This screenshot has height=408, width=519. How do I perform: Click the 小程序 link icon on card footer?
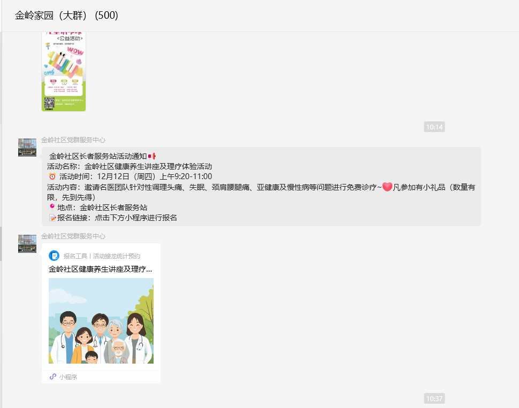(x=53, y=376)
